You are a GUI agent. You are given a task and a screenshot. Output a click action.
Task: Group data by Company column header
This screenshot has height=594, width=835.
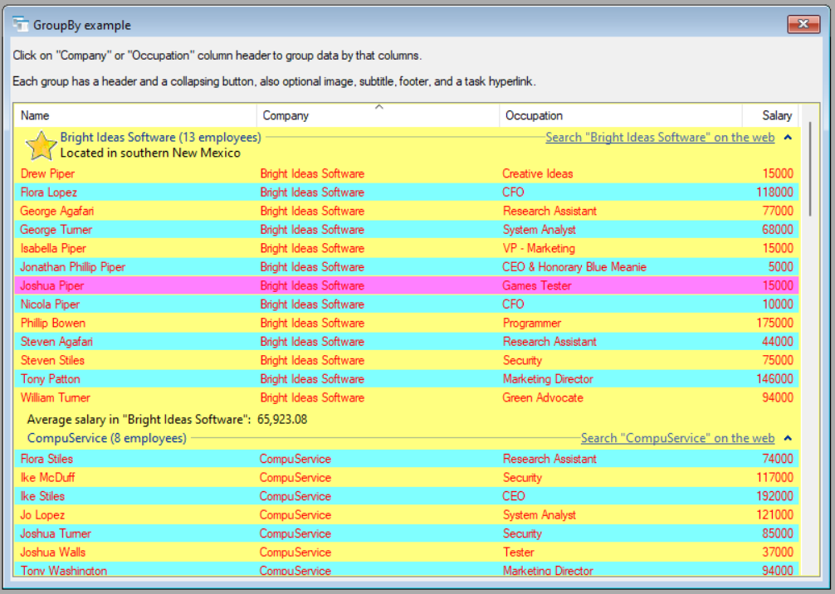point(378,115)
